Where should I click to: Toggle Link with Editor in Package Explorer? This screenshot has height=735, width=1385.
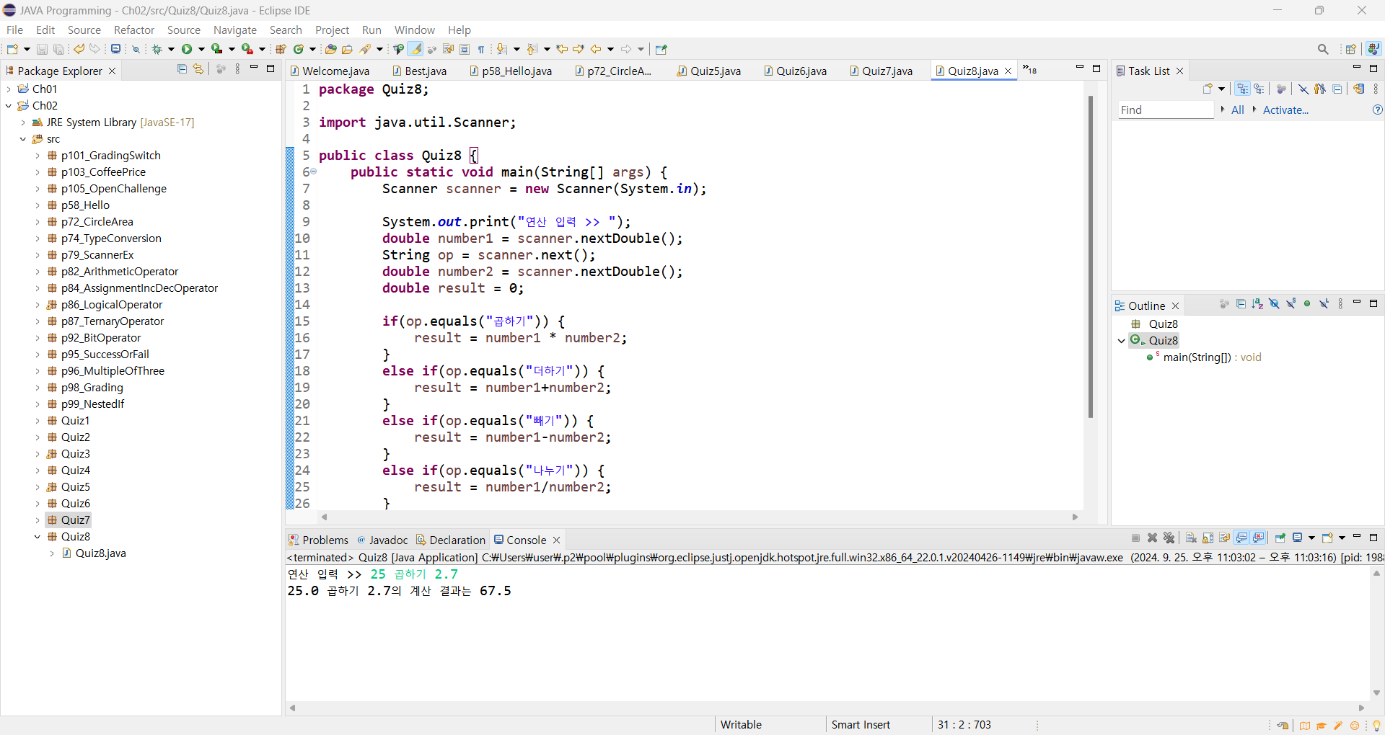click(x=198, y=69)
